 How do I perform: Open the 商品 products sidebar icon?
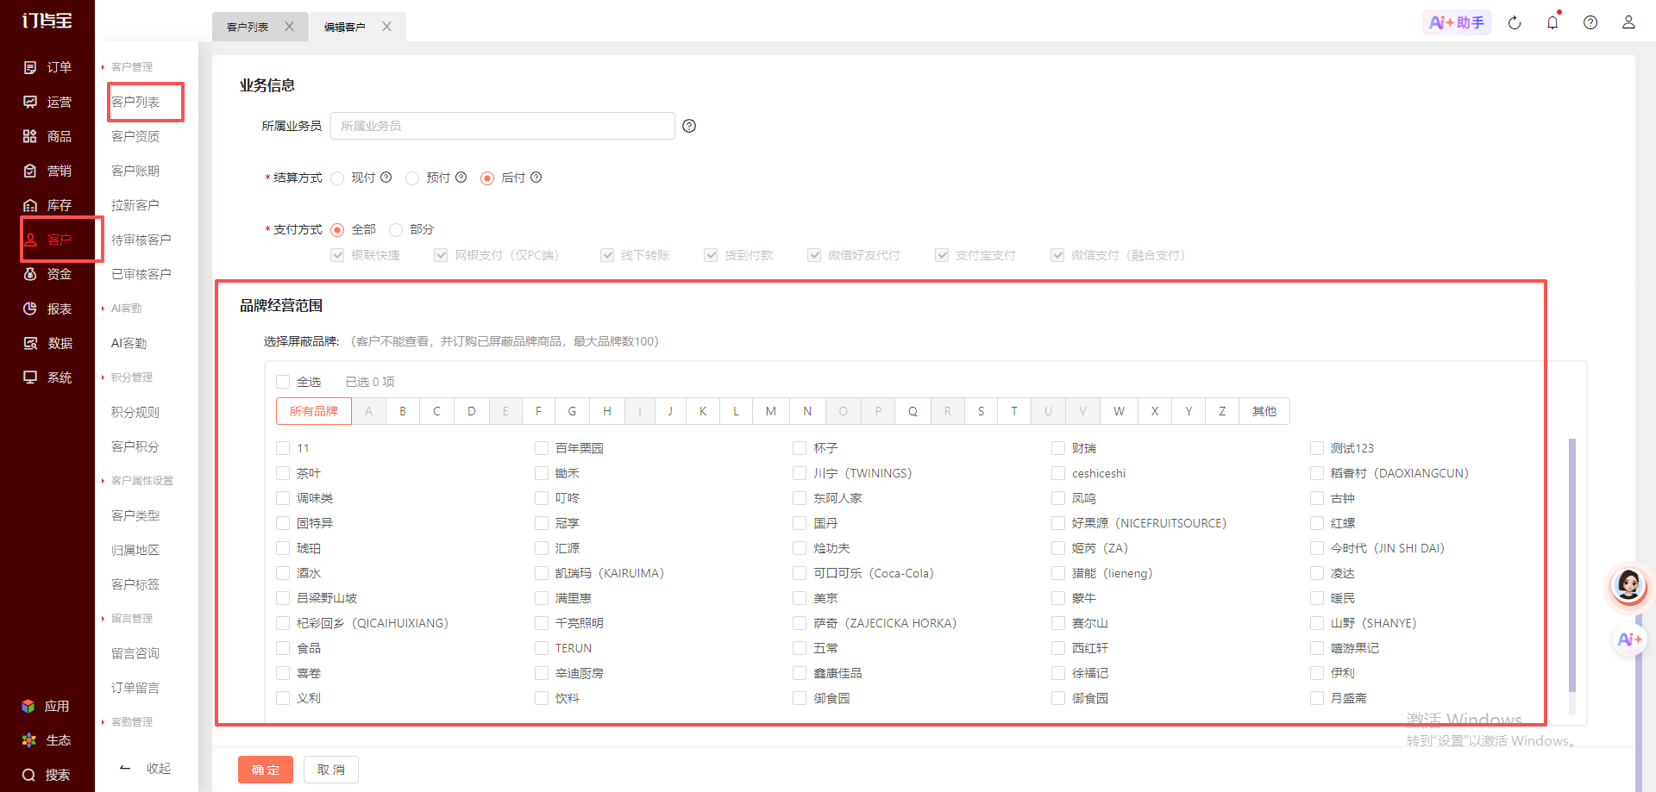30,136
